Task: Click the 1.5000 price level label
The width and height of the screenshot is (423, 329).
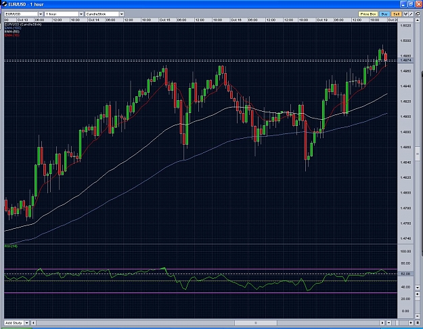Action: pos(405,41)
